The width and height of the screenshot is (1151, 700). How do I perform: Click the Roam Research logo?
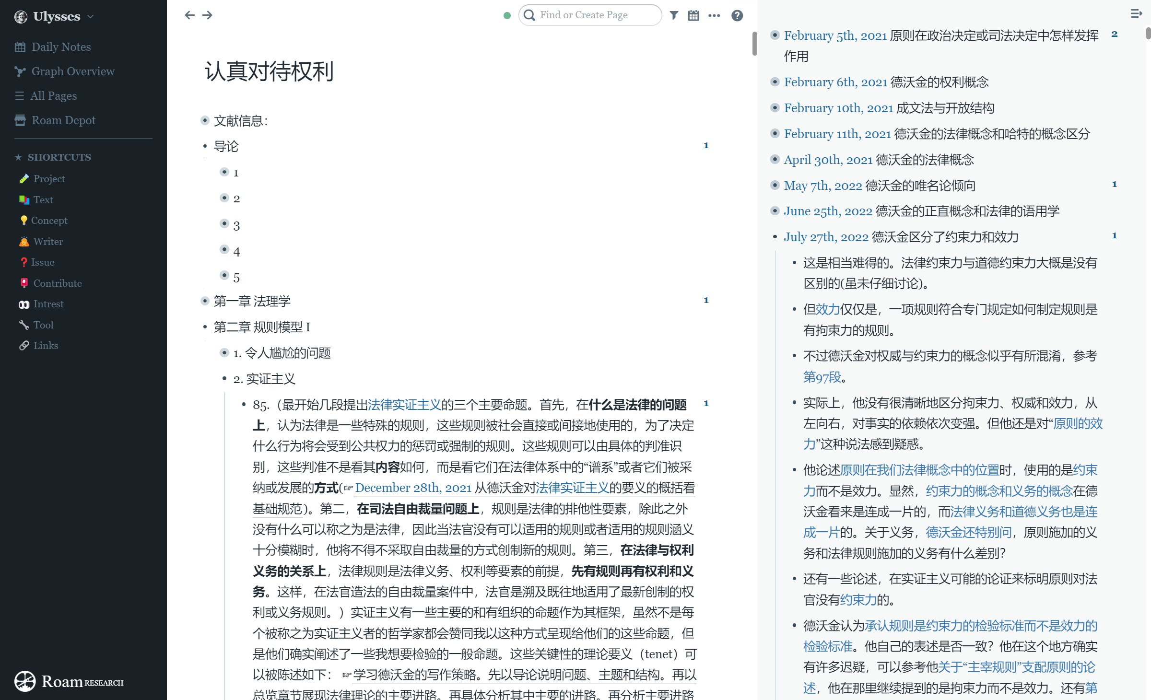coord(69,681)
